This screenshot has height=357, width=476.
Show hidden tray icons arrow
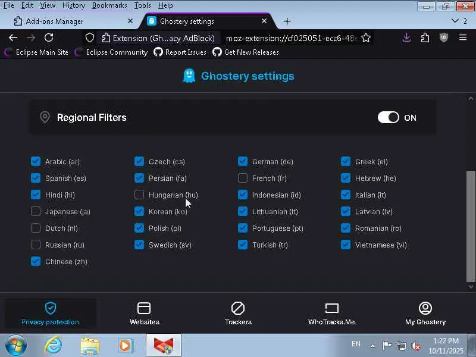[373, 346]
